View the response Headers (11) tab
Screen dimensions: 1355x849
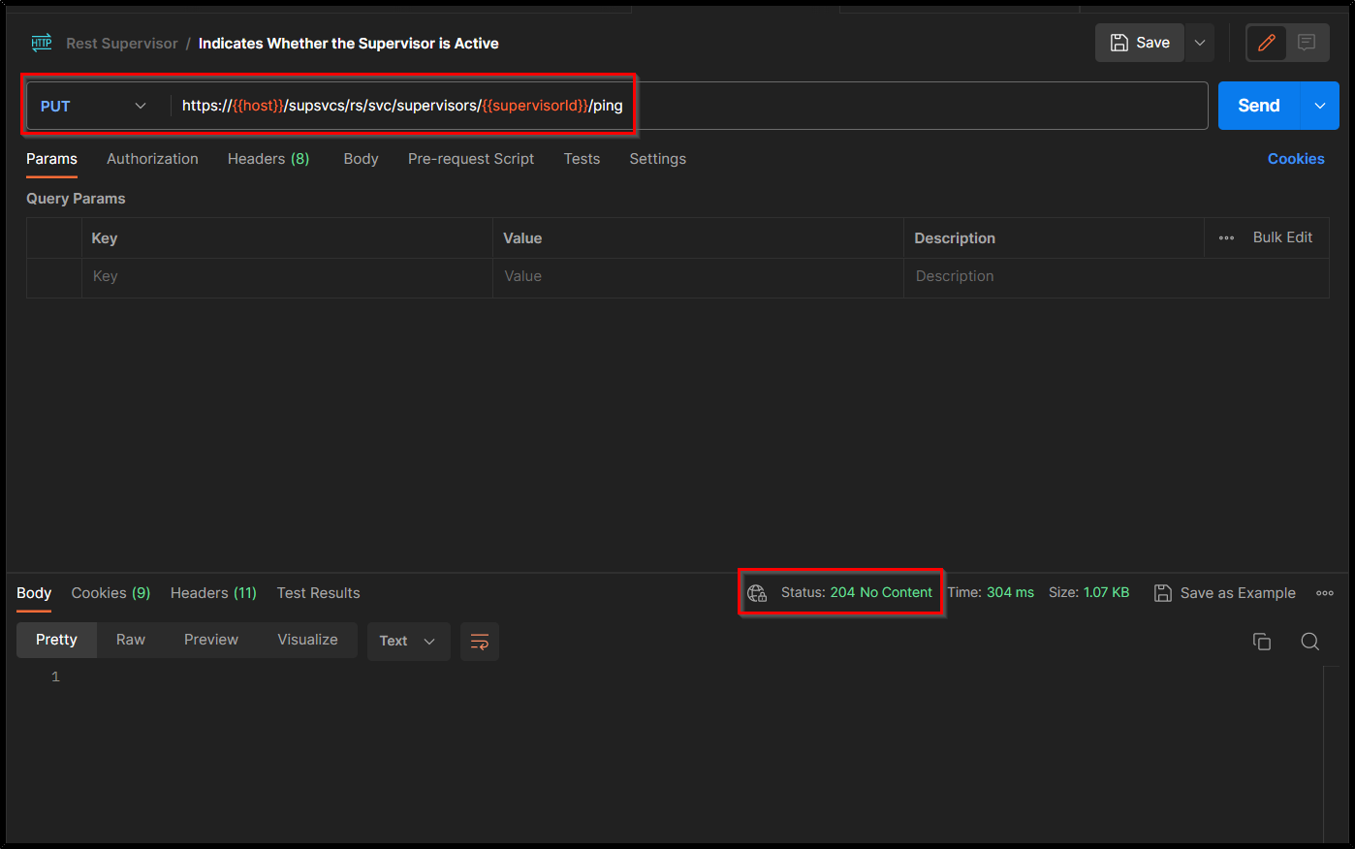click(x=213, y=593)
